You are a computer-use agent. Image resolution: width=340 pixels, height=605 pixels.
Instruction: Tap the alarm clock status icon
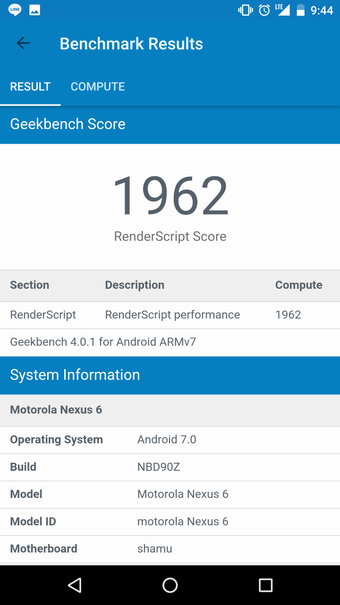pyautogui.click(x=264, y=10)
